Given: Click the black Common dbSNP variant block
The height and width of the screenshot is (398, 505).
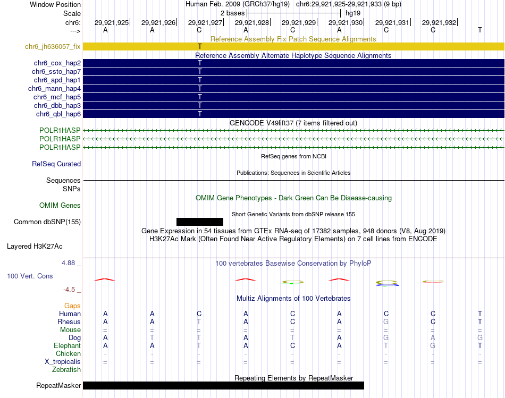Looking at the screenshot, I should 200,222.
